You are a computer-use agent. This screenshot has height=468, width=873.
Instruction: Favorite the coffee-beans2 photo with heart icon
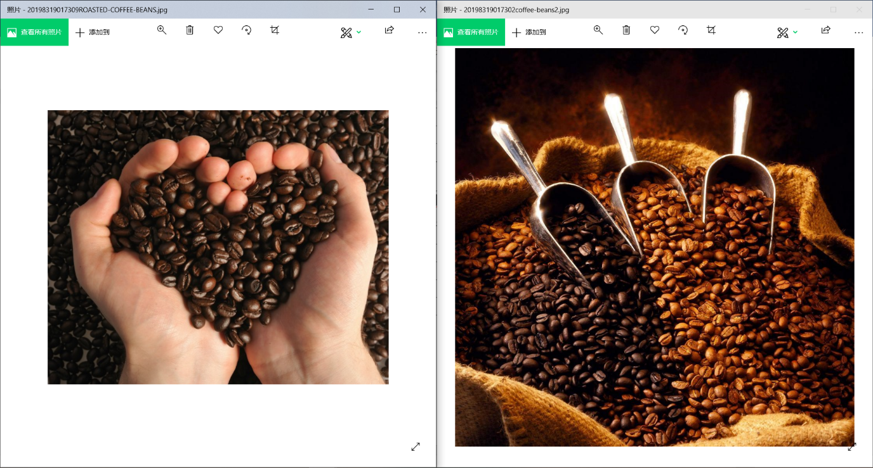pos(655,30)
